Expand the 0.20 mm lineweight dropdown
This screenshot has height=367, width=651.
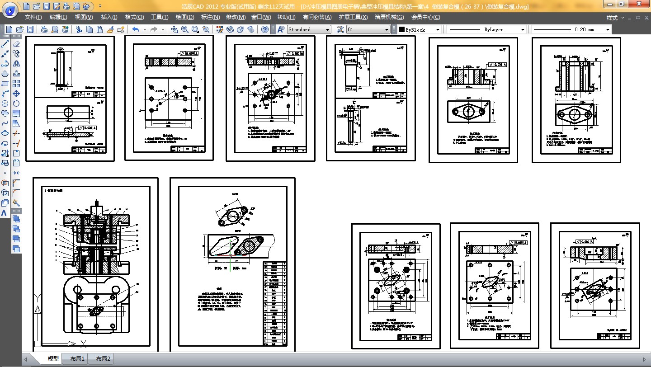coord(571,29)
